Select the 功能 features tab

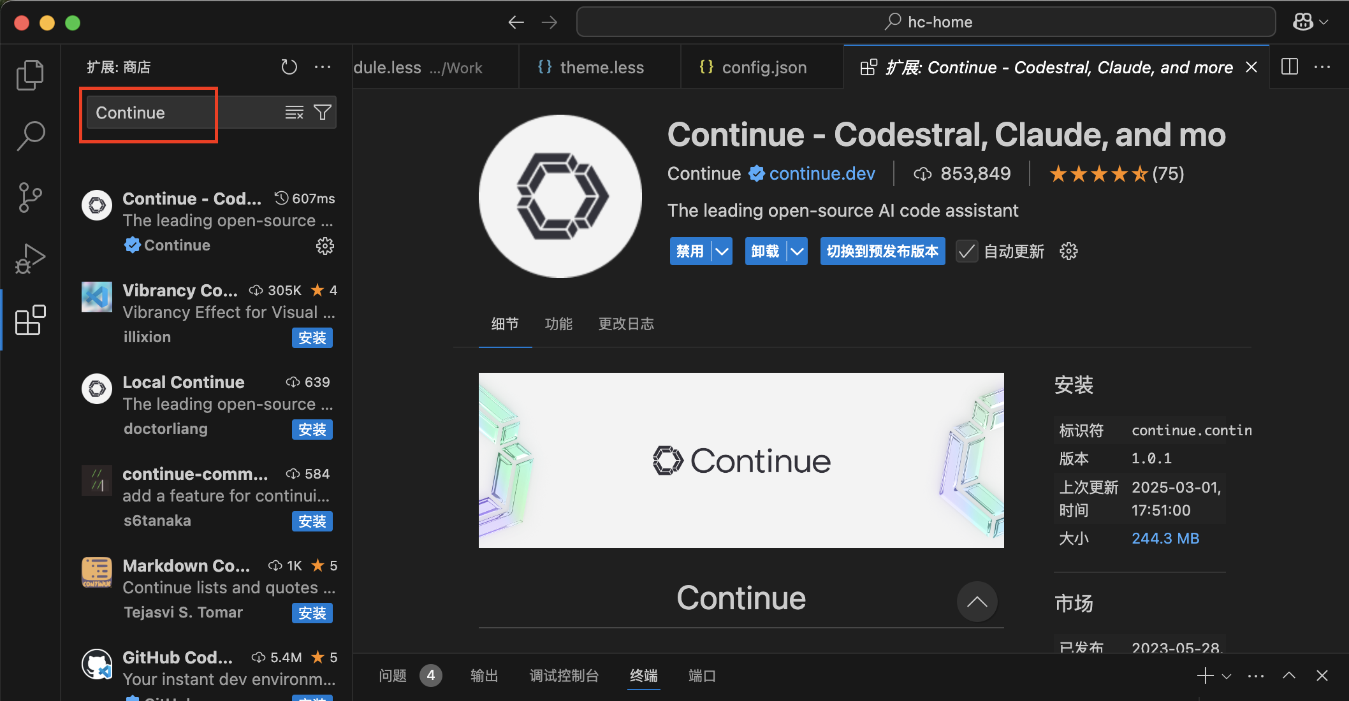pyautogui.click(x=558, y=324)
